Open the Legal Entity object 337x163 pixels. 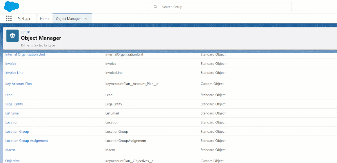(x=14, y=104)
